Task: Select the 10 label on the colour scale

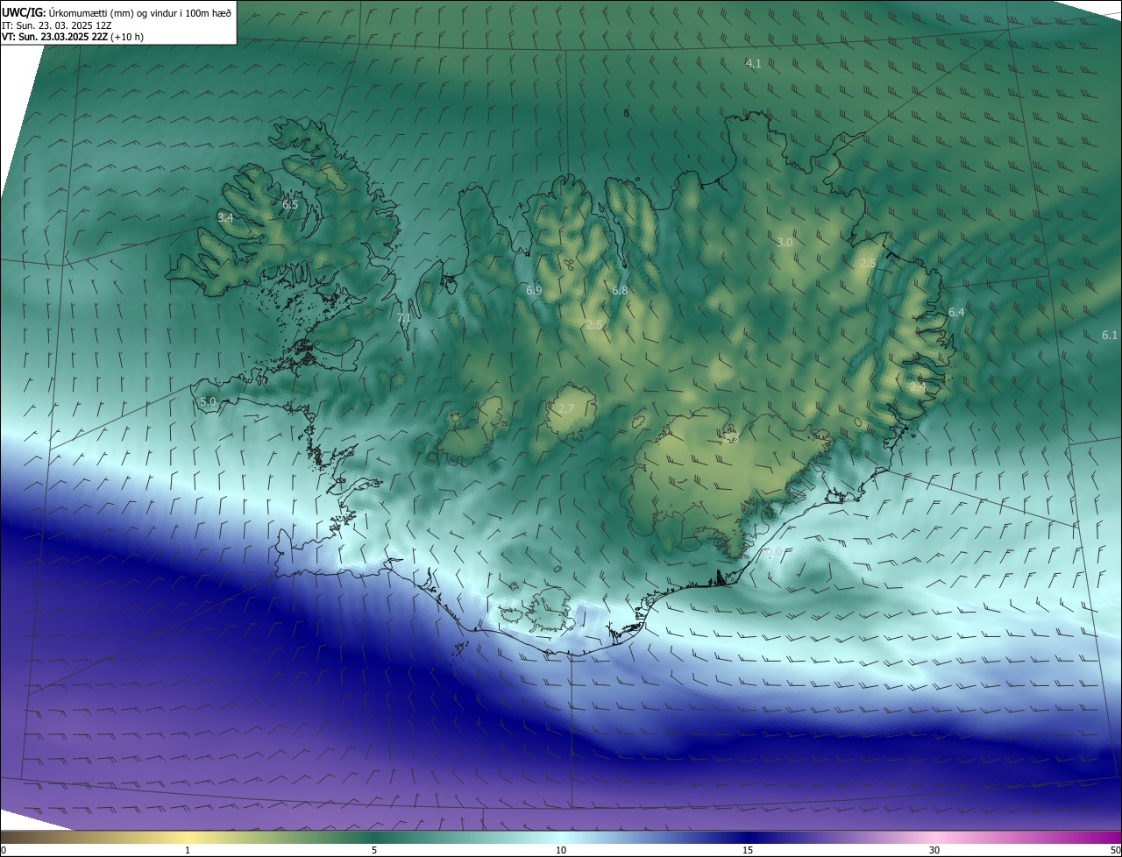Action: click(561, 850)
